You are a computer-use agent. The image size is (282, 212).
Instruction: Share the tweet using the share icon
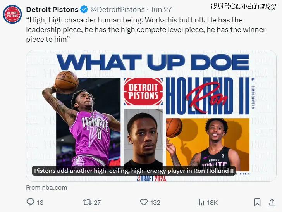pos(272,202)
